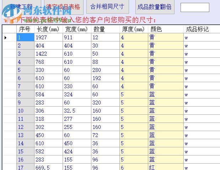Screen dimensions: 220x170
Task: Select sequence number cell 13
Action: click(25, 135)
